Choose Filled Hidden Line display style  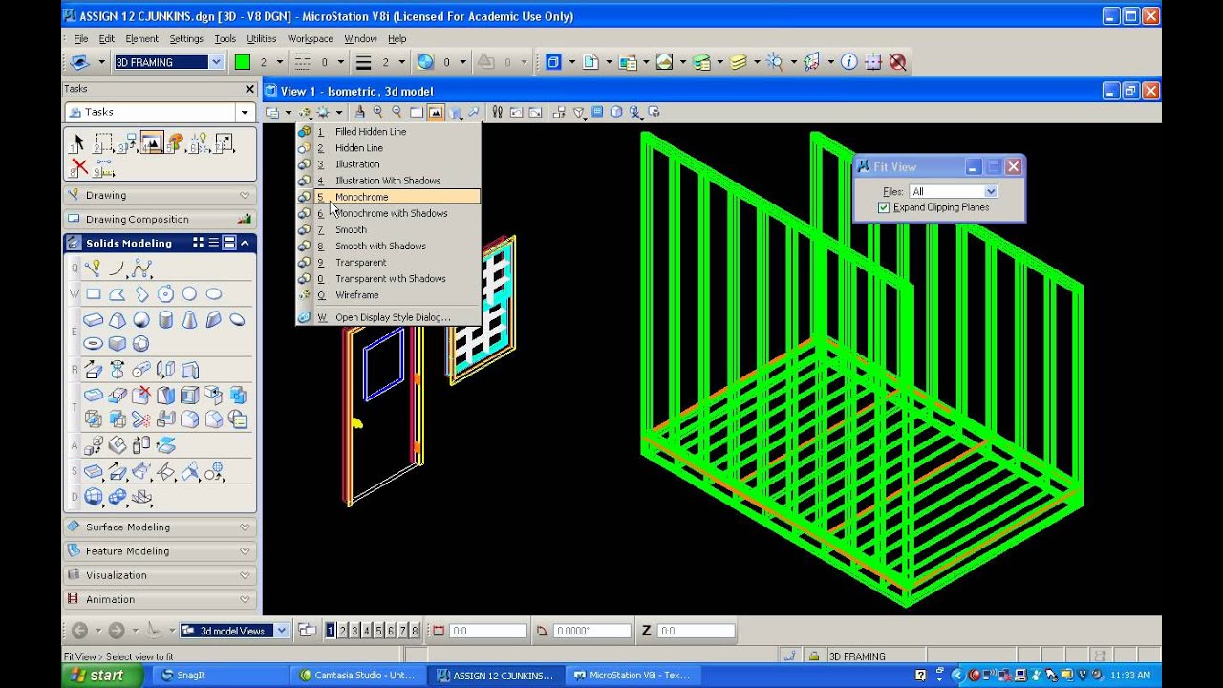click(x=388, y=132)
